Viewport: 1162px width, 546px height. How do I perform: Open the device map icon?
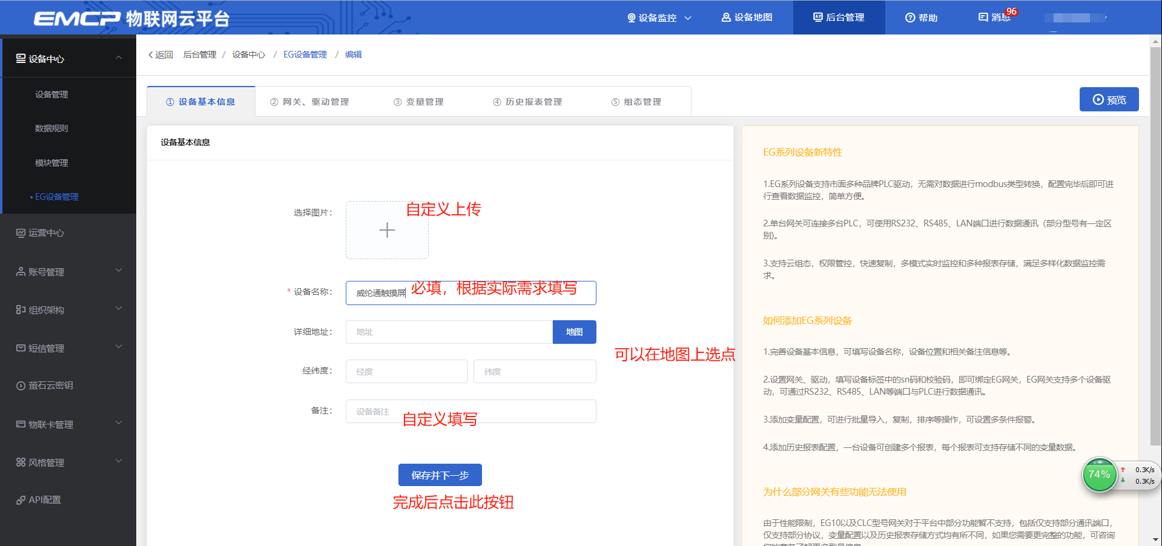click(726, 18)
